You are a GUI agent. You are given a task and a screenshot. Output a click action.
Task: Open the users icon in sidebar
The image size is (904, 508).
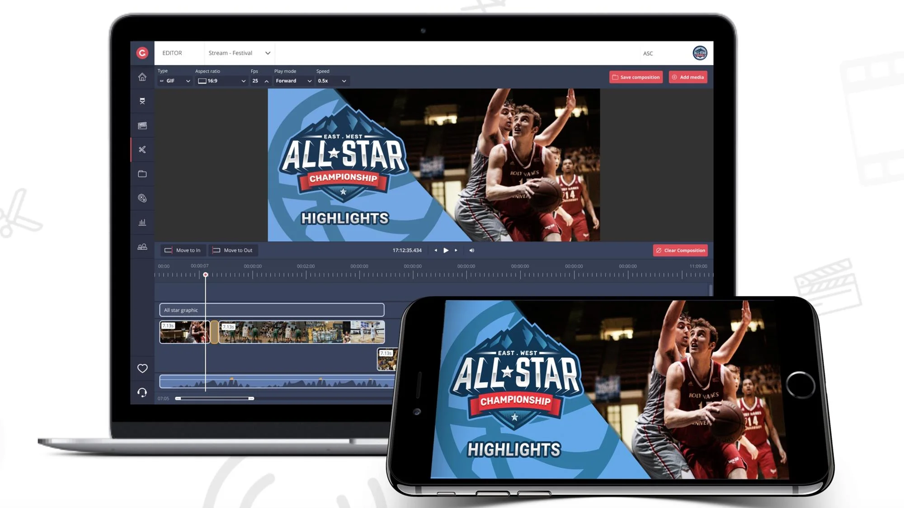click(142, 247)
